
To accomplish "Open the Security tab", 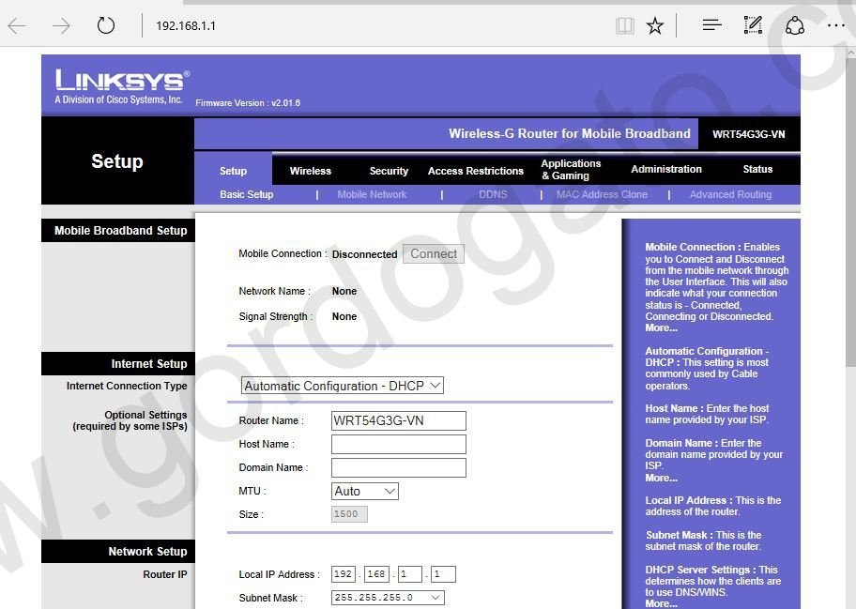I will pos(388,171).
